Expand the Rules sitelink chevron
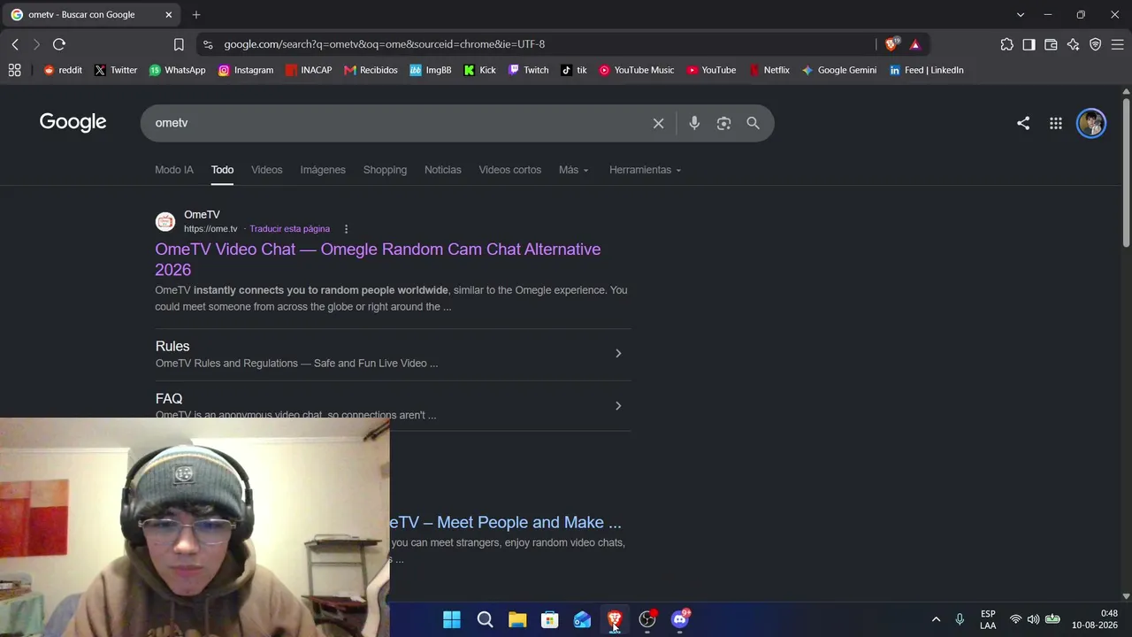The width and height of the screenshot is (1132, 637). point(618,354)
